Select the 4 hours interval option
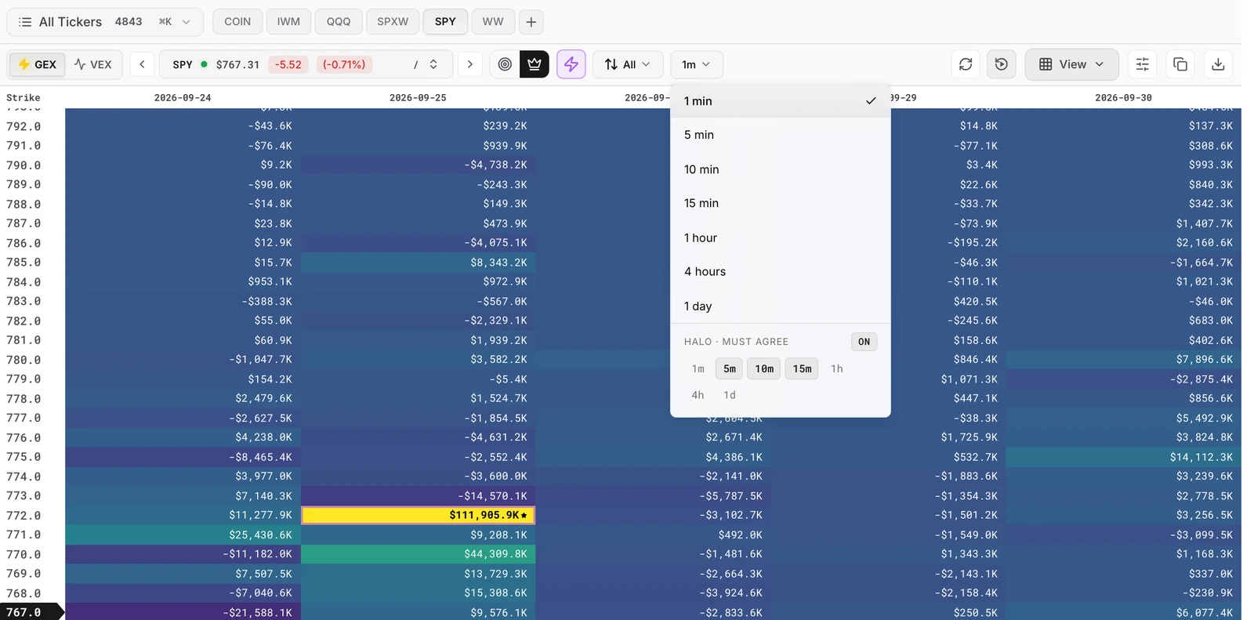 pyautogui.click(x=780, y=271)
